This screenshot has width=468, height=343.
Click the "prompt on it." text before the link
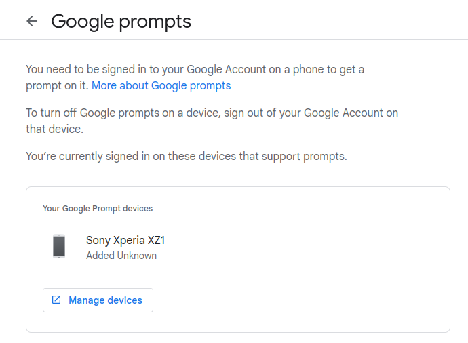pos(57,86)
